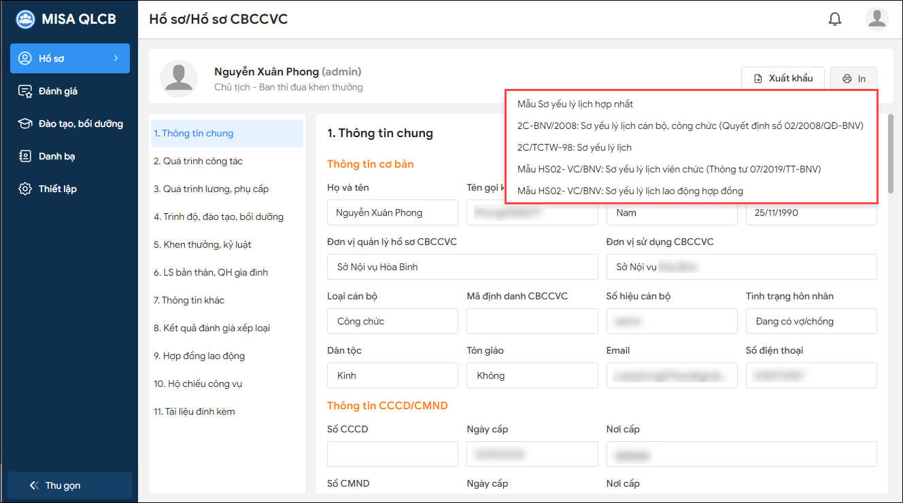The image size is (903, 503).
Task: Click the notification bell icon
Action: pyautogui.click(x=835, y=19)
